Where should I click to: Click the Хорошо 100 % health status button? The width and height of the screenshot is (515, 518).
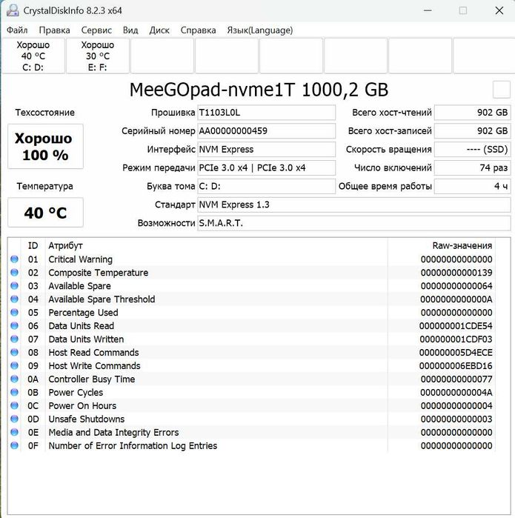click(46, 146)
